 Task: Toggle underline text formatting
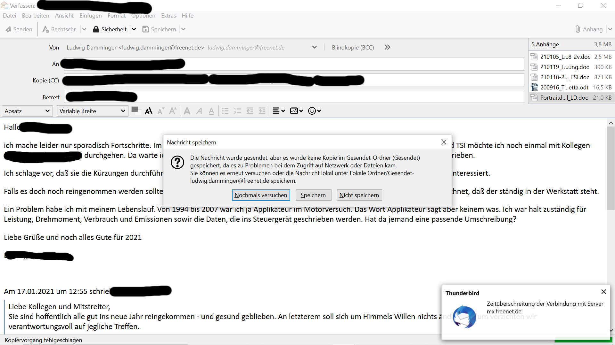pyautogui.click(x=211, y=111)
